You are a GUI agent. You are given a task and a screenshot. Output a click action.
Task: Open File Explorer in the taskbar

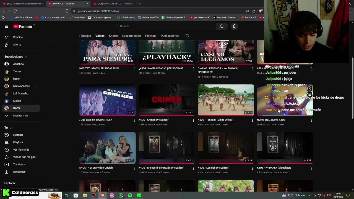85,195
